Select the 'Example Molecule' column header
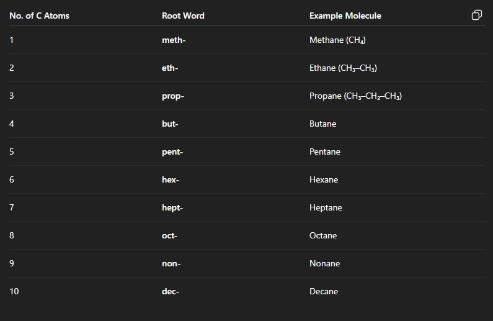 coord(345,16)
